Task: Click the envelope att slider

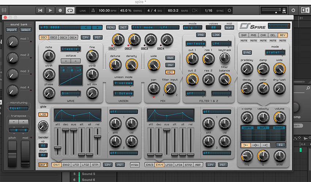Action: pos(57,148)
